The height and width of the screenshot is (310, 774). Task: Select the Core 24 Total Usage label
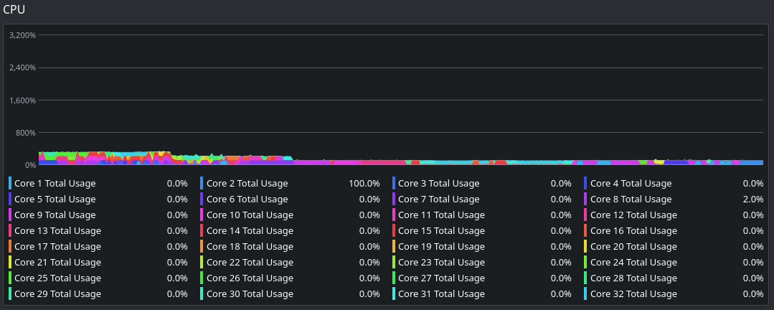[x=634, y=262]
